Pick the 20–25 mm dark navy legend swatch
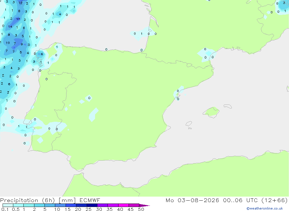This screenshot has height=211, width=289. point(81,205)
